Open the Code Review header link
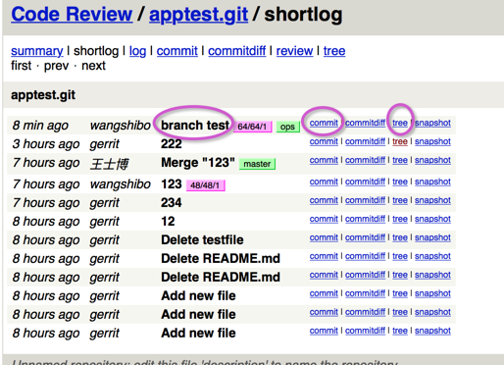Image resolution: width=504 pixels, height=365 pixels. pos(72,14)
